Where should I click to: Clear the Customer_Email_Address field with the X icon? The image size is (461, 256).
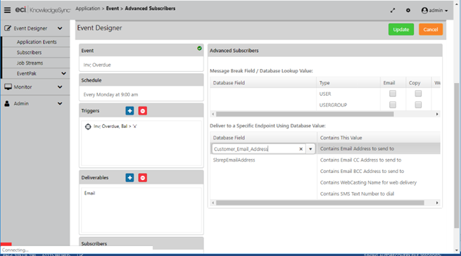pos(301,149)
